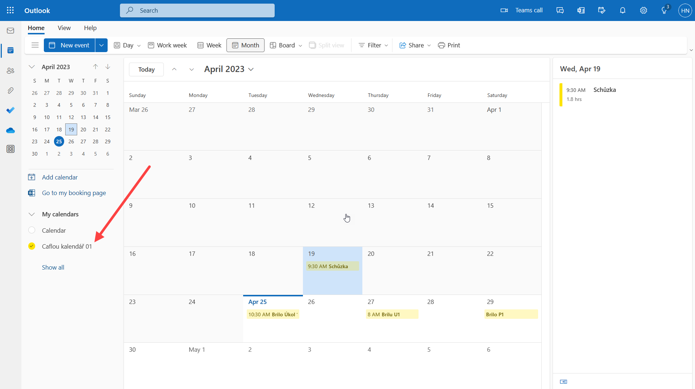
Task: Open the Settings gear icon
Action: click(x=643, y=10)
